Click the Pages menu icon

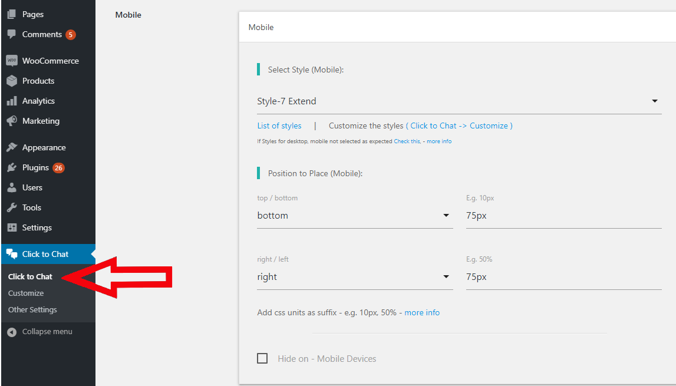pos(12,14)
